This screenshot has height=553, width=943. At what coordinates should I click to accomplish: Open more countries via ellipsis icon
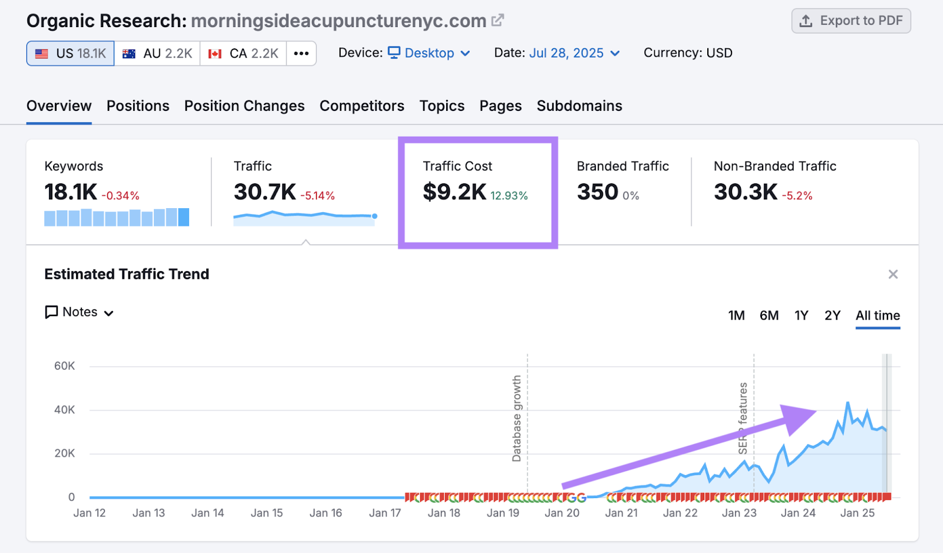tap(301, 53)
